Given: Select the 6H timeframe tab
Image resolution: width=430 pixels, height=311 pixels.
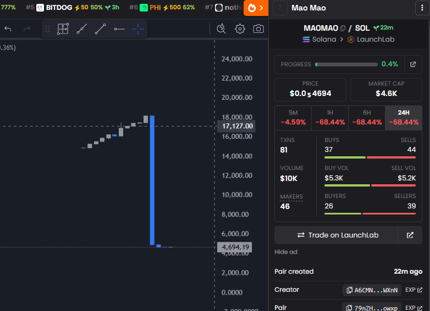Looking at the screenshot, I should click(x=367, y=118).
